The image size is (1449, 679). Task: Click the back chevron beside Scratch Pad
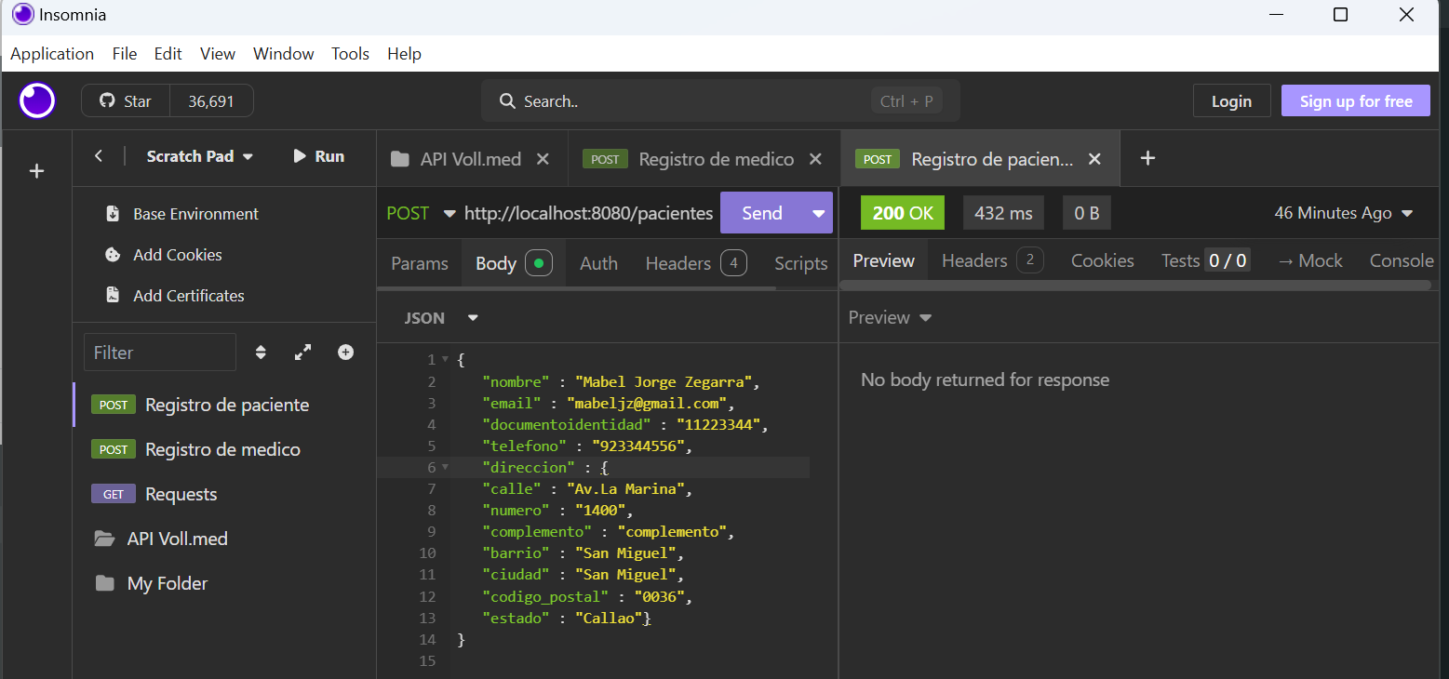click(99, 156)
